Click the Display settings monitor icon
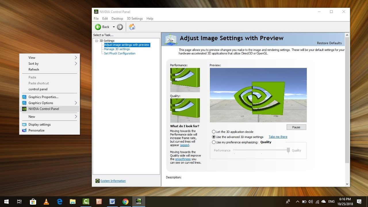Image resolution: width=368 pixels, height=207 pixels. click(24, 124)
